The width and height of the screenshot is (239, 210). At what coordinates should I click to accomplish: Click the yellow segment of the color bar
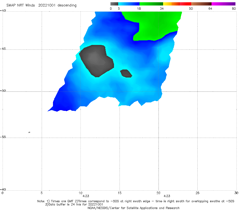pos(167,4)
